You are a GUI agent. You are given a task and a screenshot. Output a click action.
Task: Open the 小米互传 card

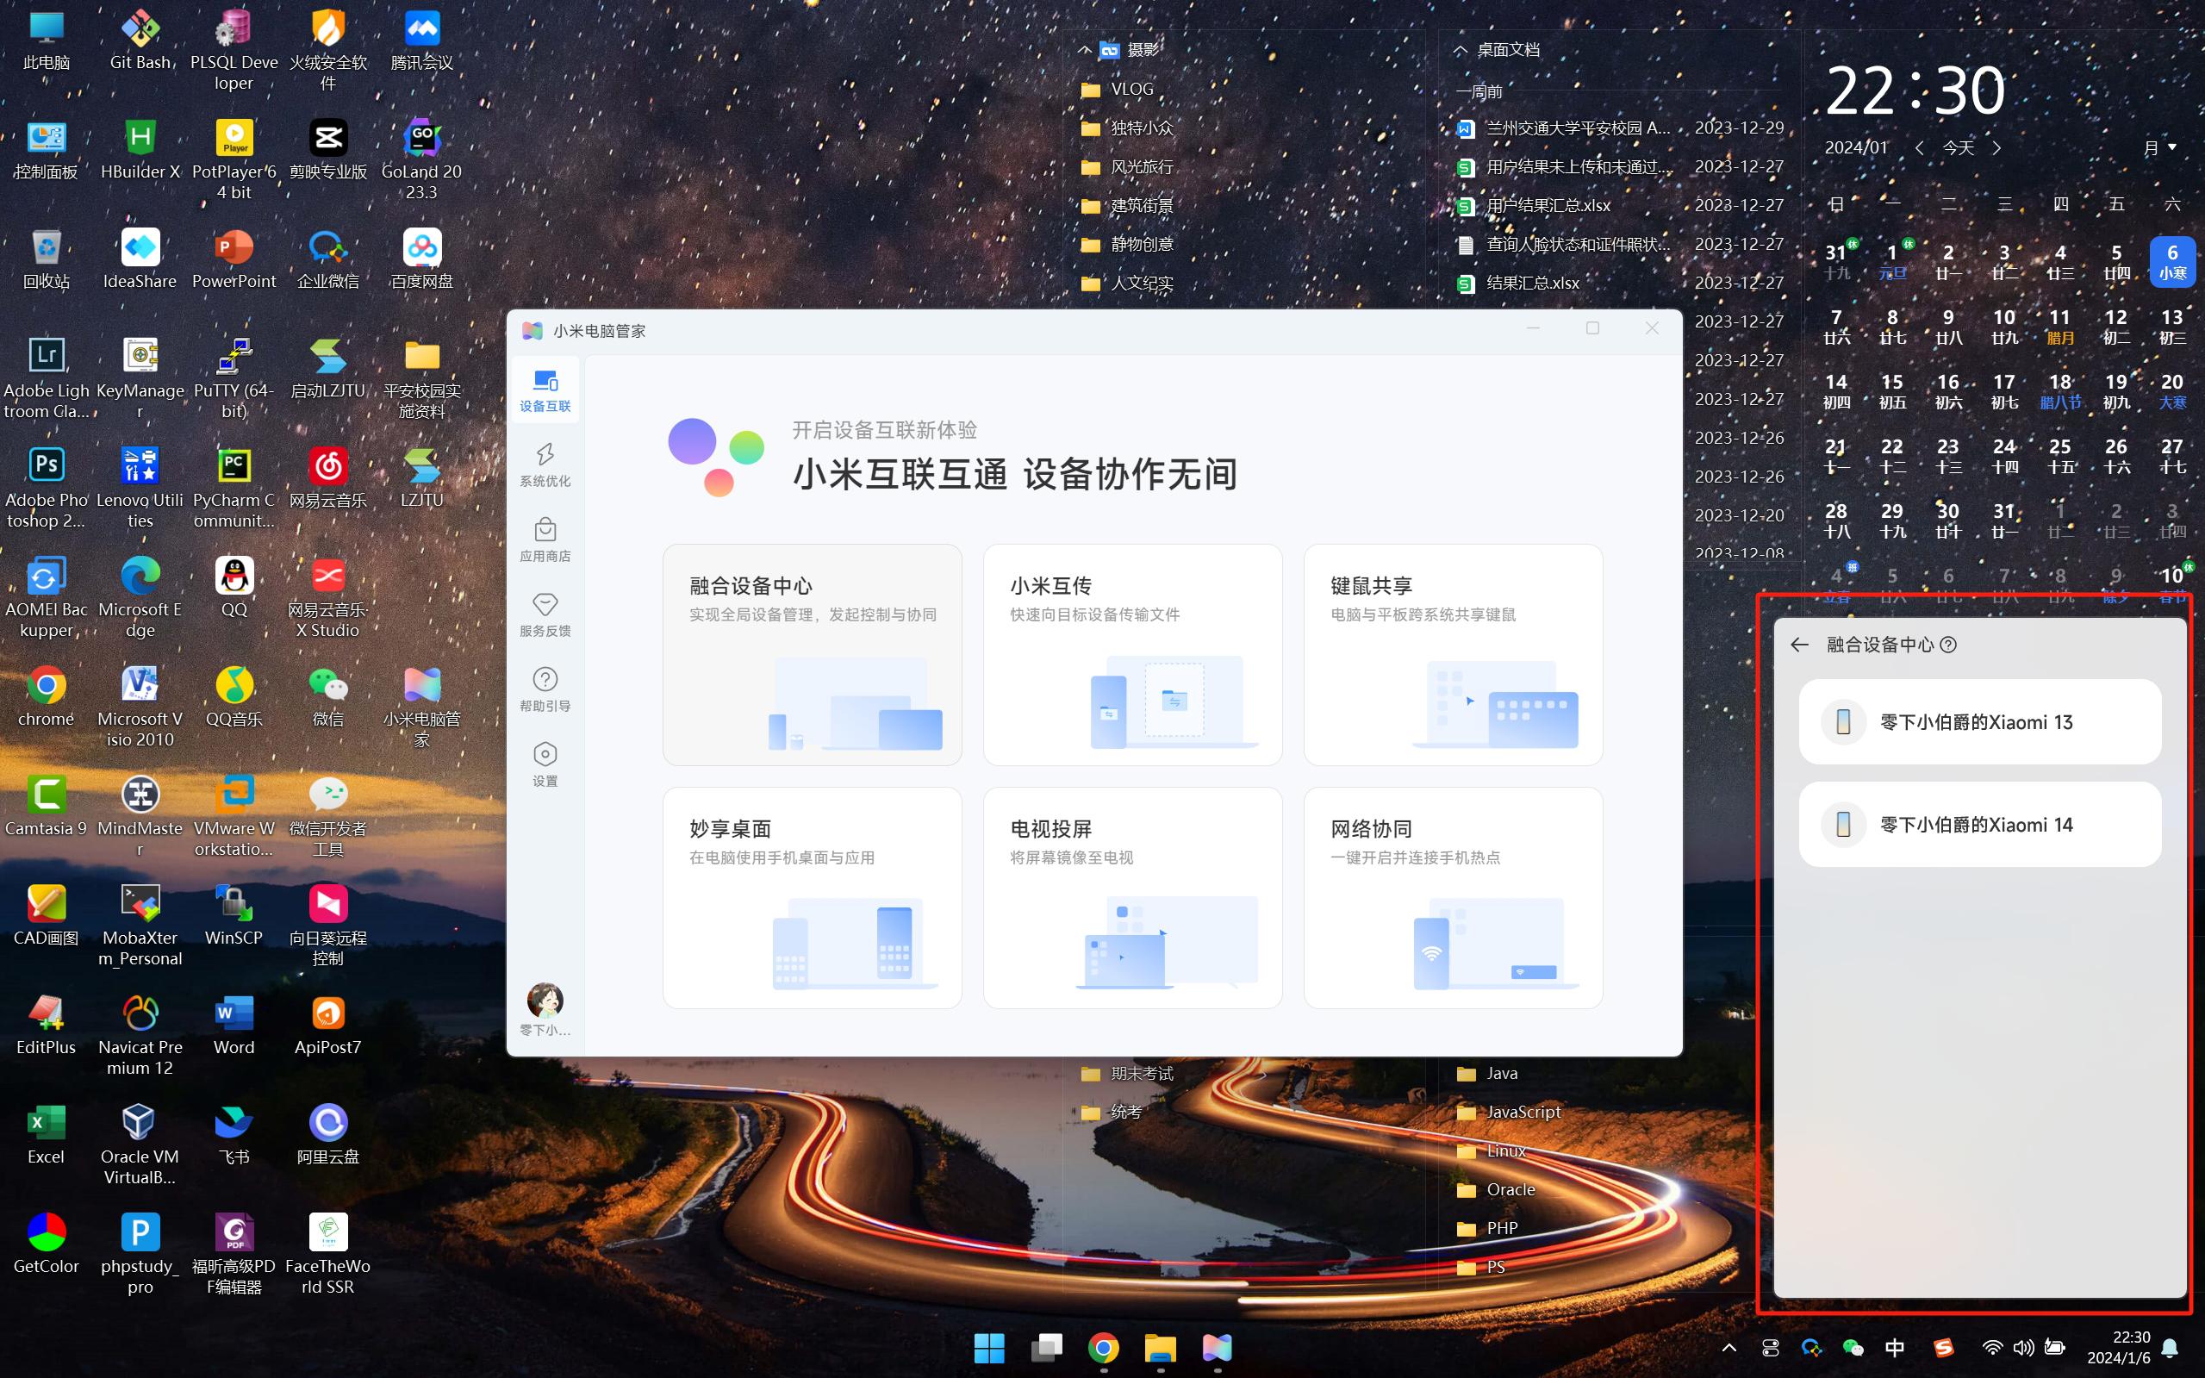pyautogui.click(x=1131, y=654)
